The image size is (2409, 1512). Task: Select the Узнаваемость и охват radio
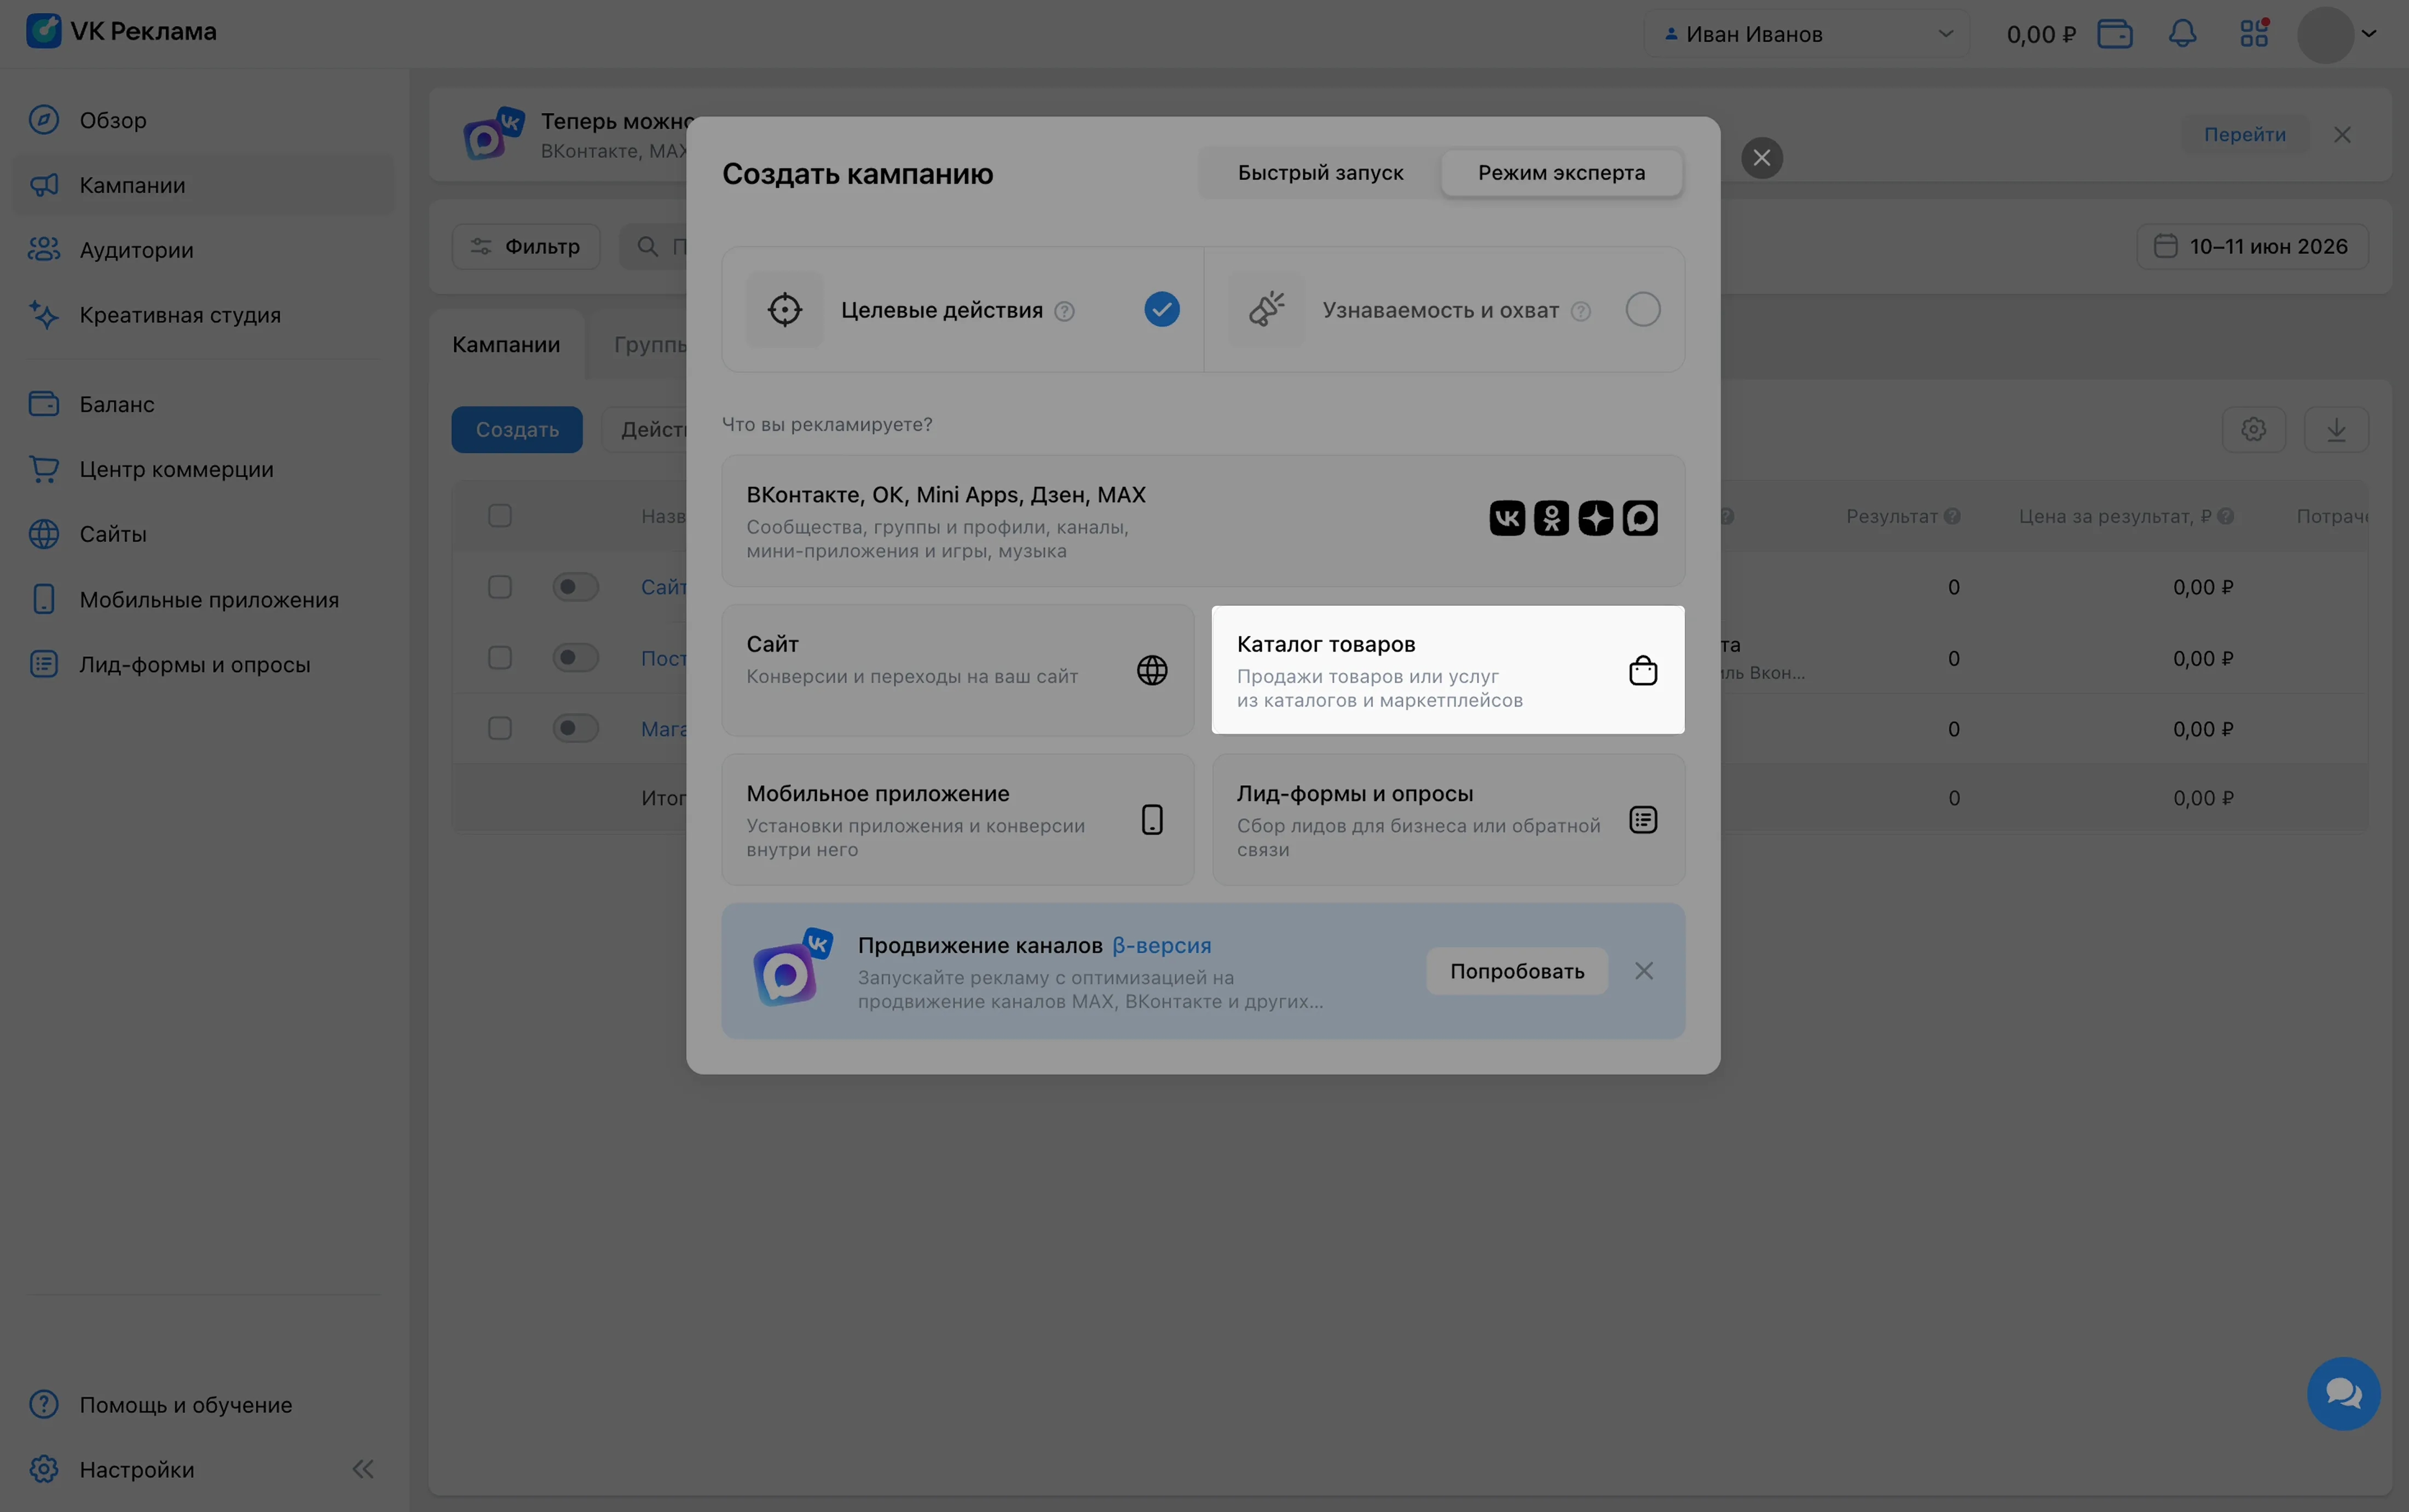(x=1642, y=309)
